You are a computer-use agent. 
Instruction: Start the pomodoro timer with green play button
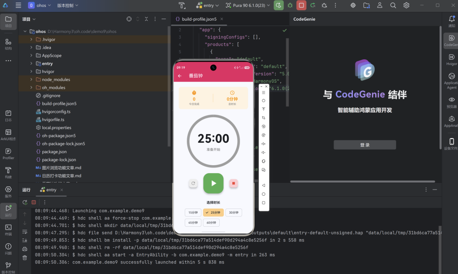pyautogui.click(x=213, y=183)
